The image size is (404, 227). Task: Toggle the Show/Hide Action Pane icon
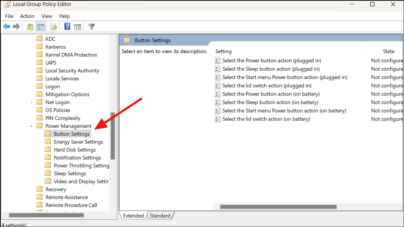tap(77, 26)
